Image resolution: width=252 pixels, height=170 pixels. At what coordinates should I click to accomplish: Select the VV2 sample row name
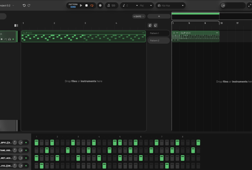(x=6, y=166)
